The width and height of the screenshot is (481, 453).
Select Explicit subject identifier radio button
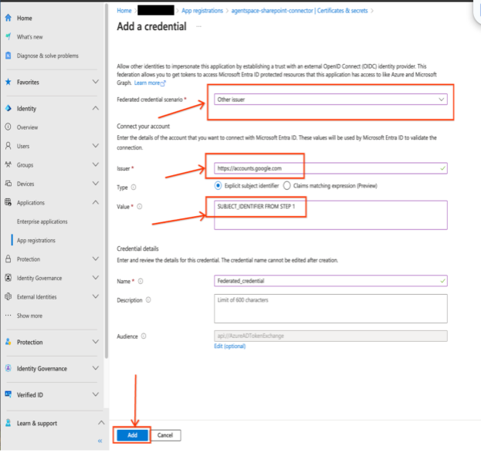(x=218, y=186)
